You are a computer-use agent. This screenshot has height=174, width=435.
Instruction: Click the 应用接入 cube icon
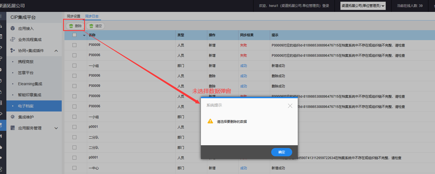tap(12, 28)
